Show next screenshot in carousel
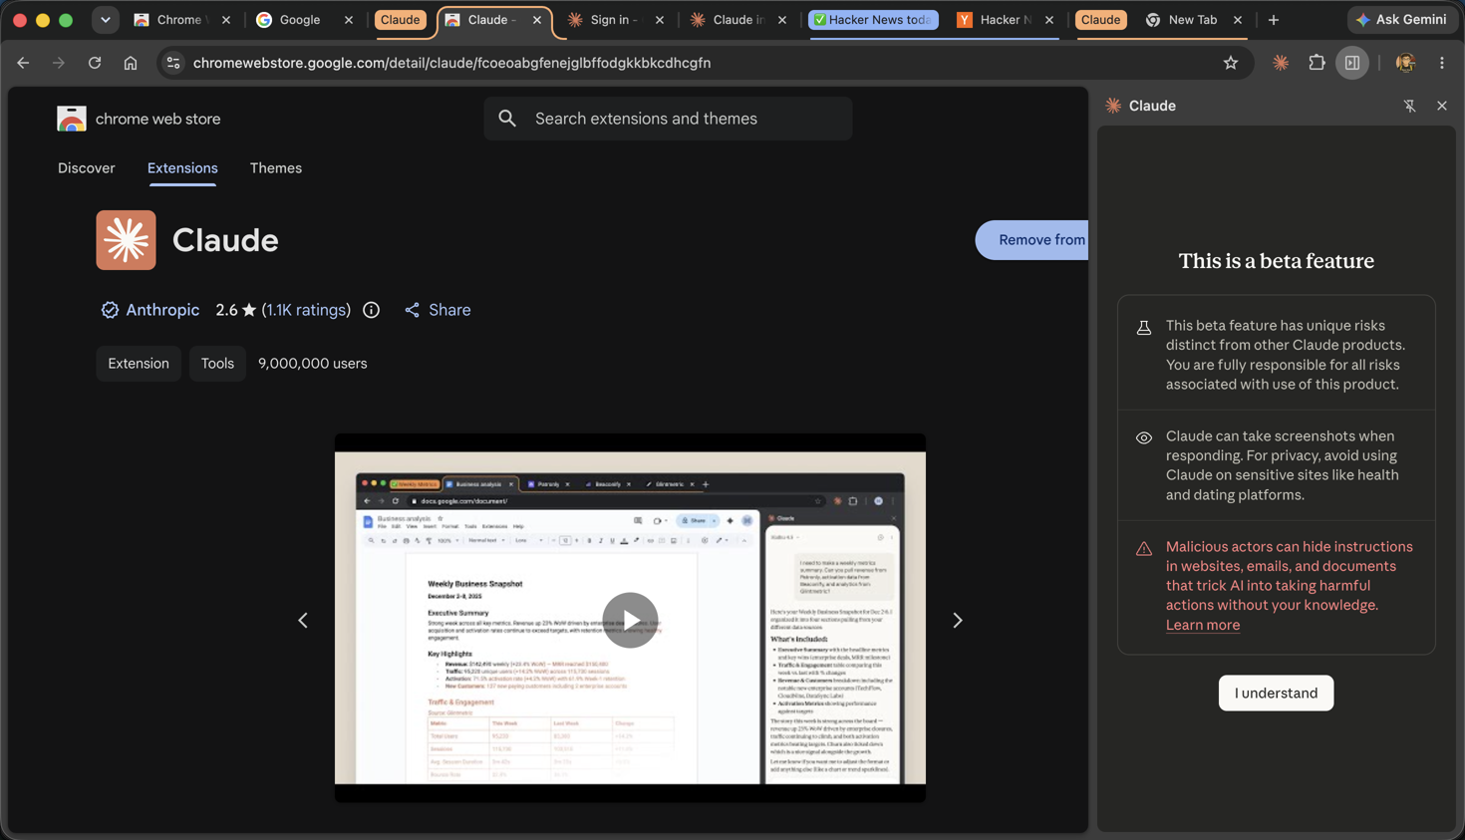 (958, 620)
